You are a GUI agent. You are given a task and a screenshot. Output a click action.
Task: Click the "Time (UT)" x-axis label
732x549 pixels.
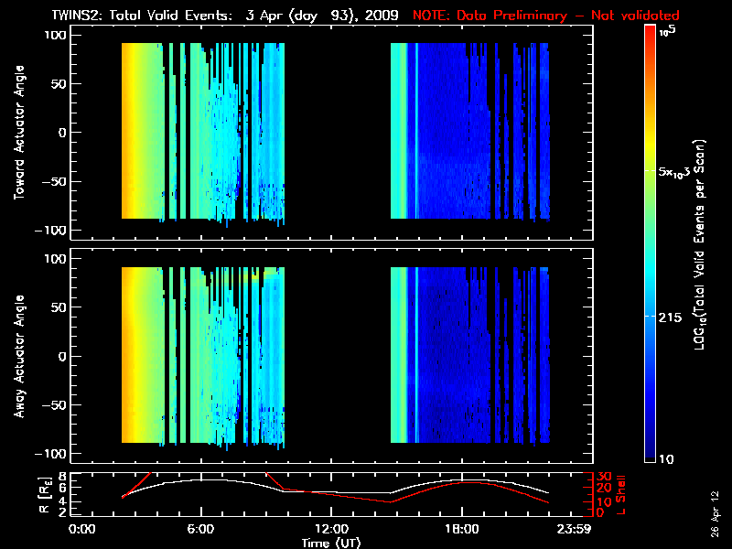(336, 543)
